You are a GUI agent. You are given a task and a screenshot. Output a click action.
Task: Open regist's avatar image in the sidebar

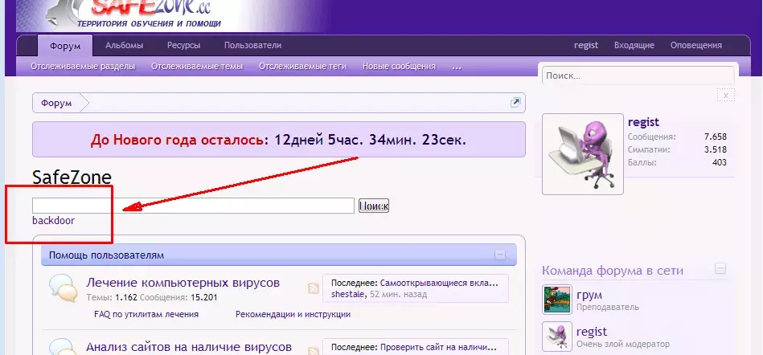coord(582,154)
